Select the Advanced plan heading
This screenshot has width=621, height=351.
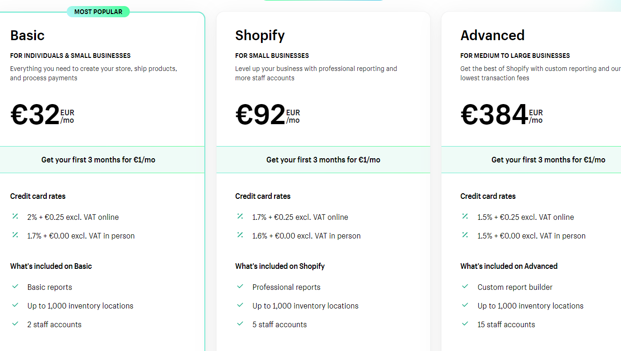492,35
